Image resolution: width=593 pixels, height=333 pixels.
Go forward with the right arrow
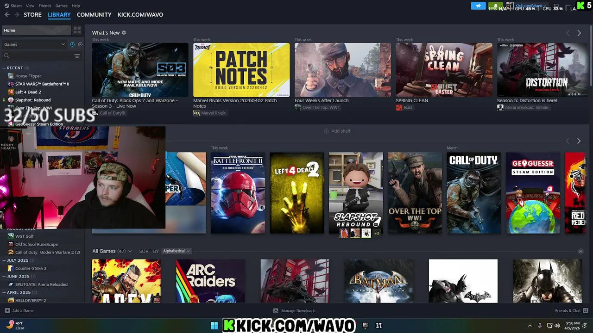17,15
